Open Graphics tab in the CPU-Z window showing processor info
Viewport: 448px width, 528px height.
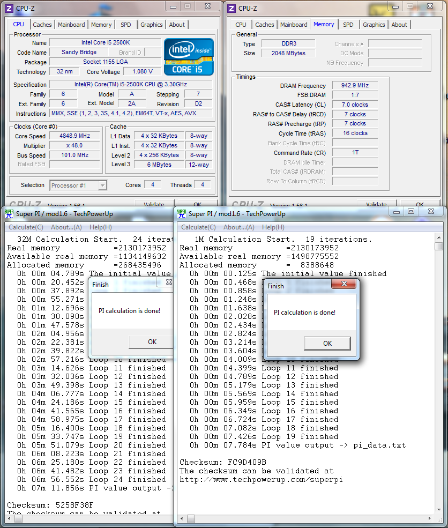[152, 25]
